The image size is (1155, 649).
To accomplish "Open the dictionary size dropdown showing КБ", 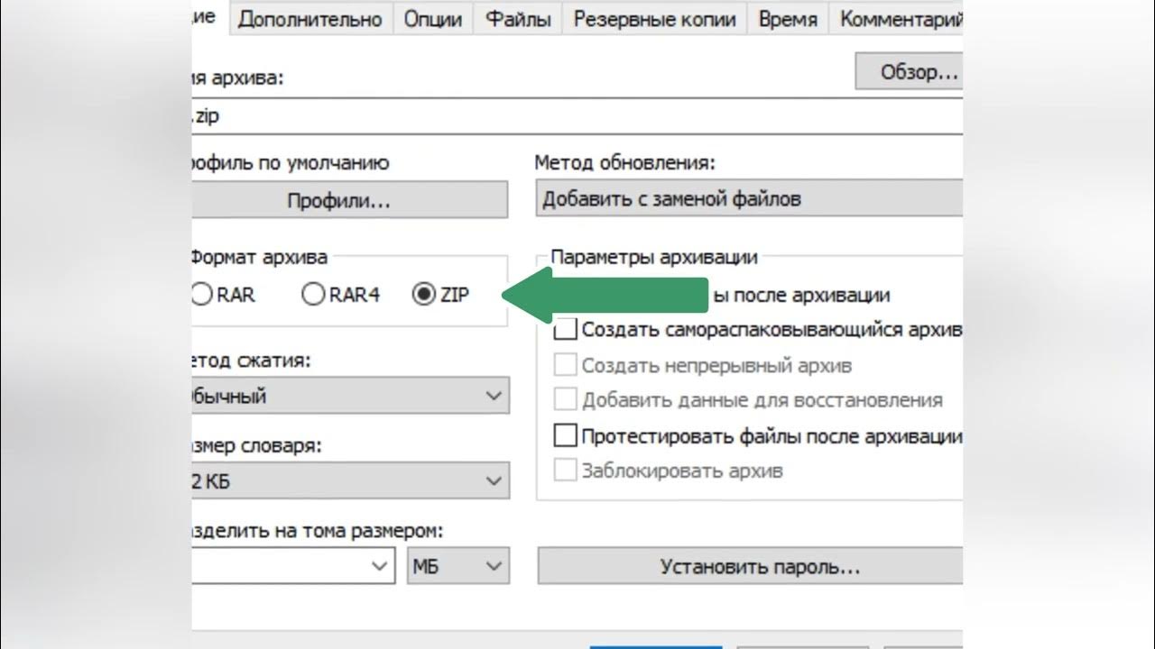I will [350, 481].
